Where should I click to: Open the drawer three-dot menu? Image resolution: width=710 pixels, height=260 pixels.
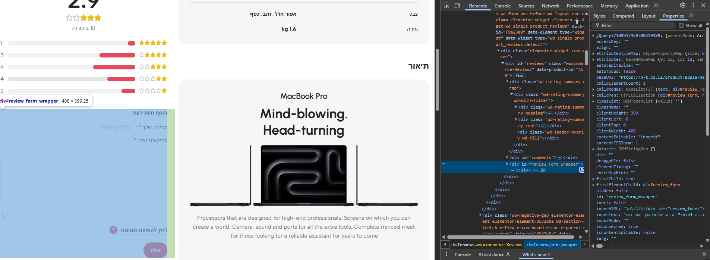446,254
